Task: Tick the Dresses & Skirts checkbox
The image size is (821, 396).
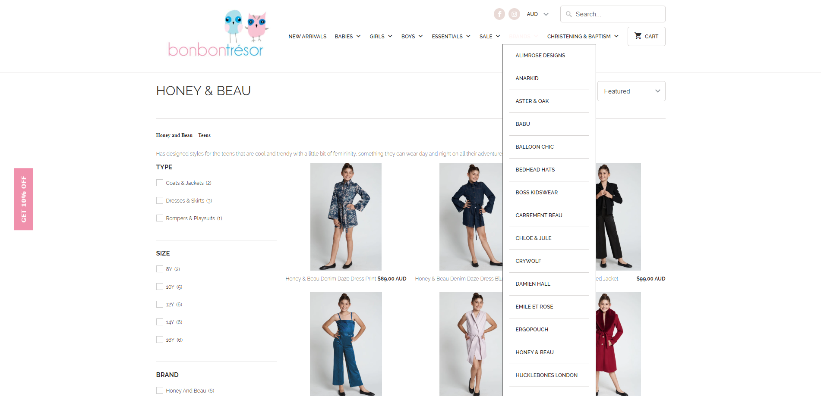Action: click(160, 201)
